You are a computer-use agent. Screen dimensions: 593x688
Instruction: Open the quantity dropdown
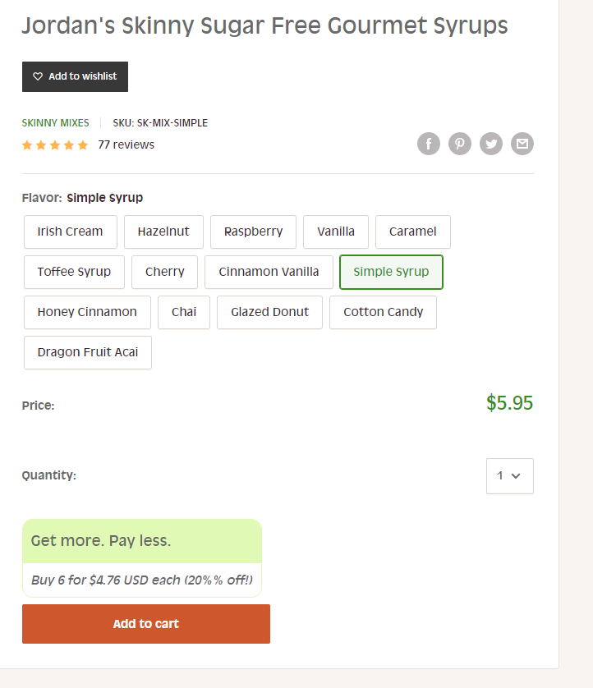pyautogui.click(x=509, y=476)
